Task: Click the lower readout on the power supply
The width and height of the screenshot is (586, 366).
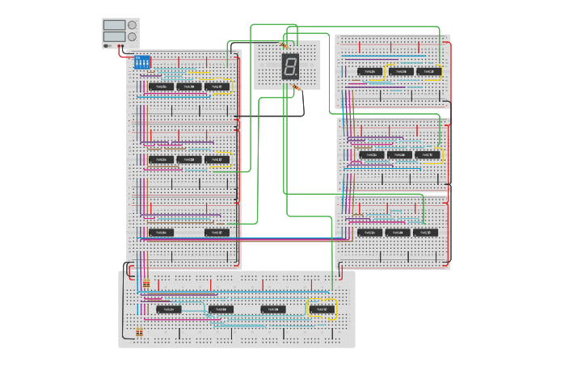Action: coord(114,37)
